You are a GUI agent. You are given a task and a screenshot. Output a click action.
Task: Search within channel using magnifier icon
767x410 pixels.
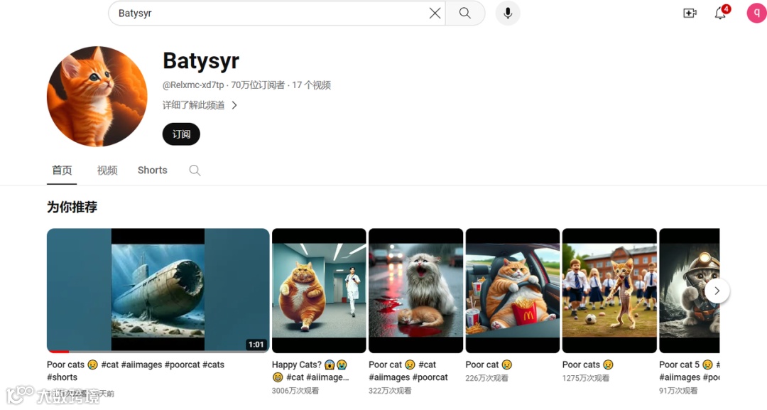tap(195, 171)
